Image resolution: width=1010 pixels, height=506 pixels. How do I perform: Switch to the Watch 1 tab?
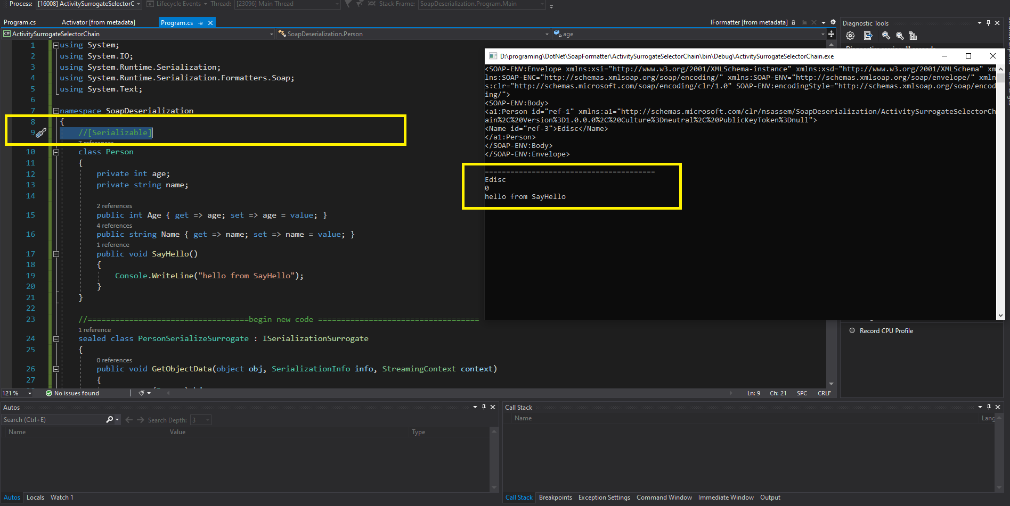point(62,497)
